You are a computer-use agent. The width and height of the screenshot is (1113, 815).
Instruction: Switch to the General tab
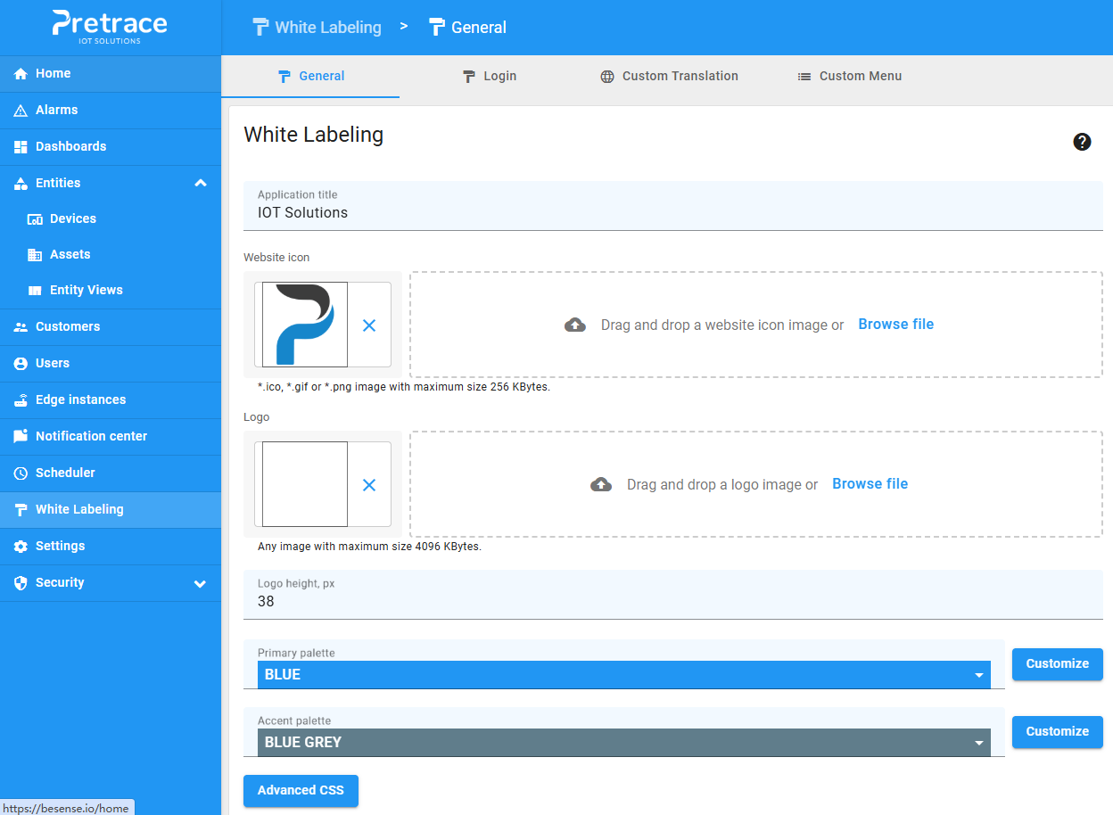click(x=310, y=77)
